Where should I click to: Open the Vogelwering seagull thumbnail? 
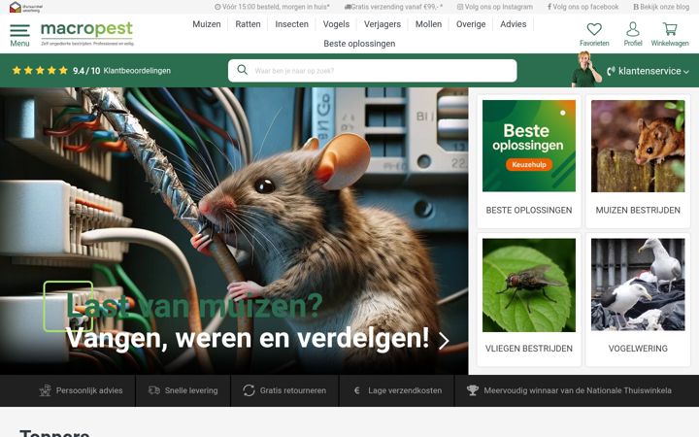point(638,285)
